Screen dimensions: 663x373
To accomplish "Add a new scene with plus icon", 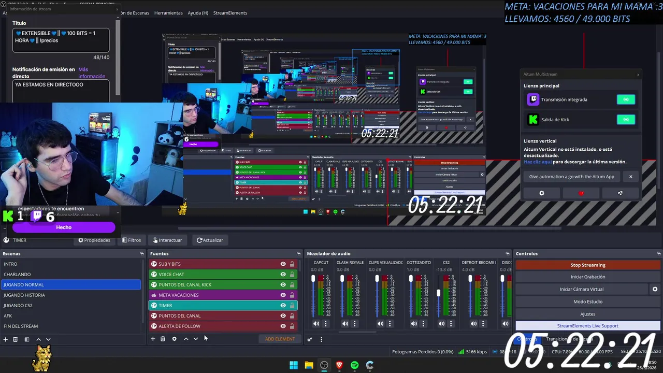I will [x=6, y=339].
